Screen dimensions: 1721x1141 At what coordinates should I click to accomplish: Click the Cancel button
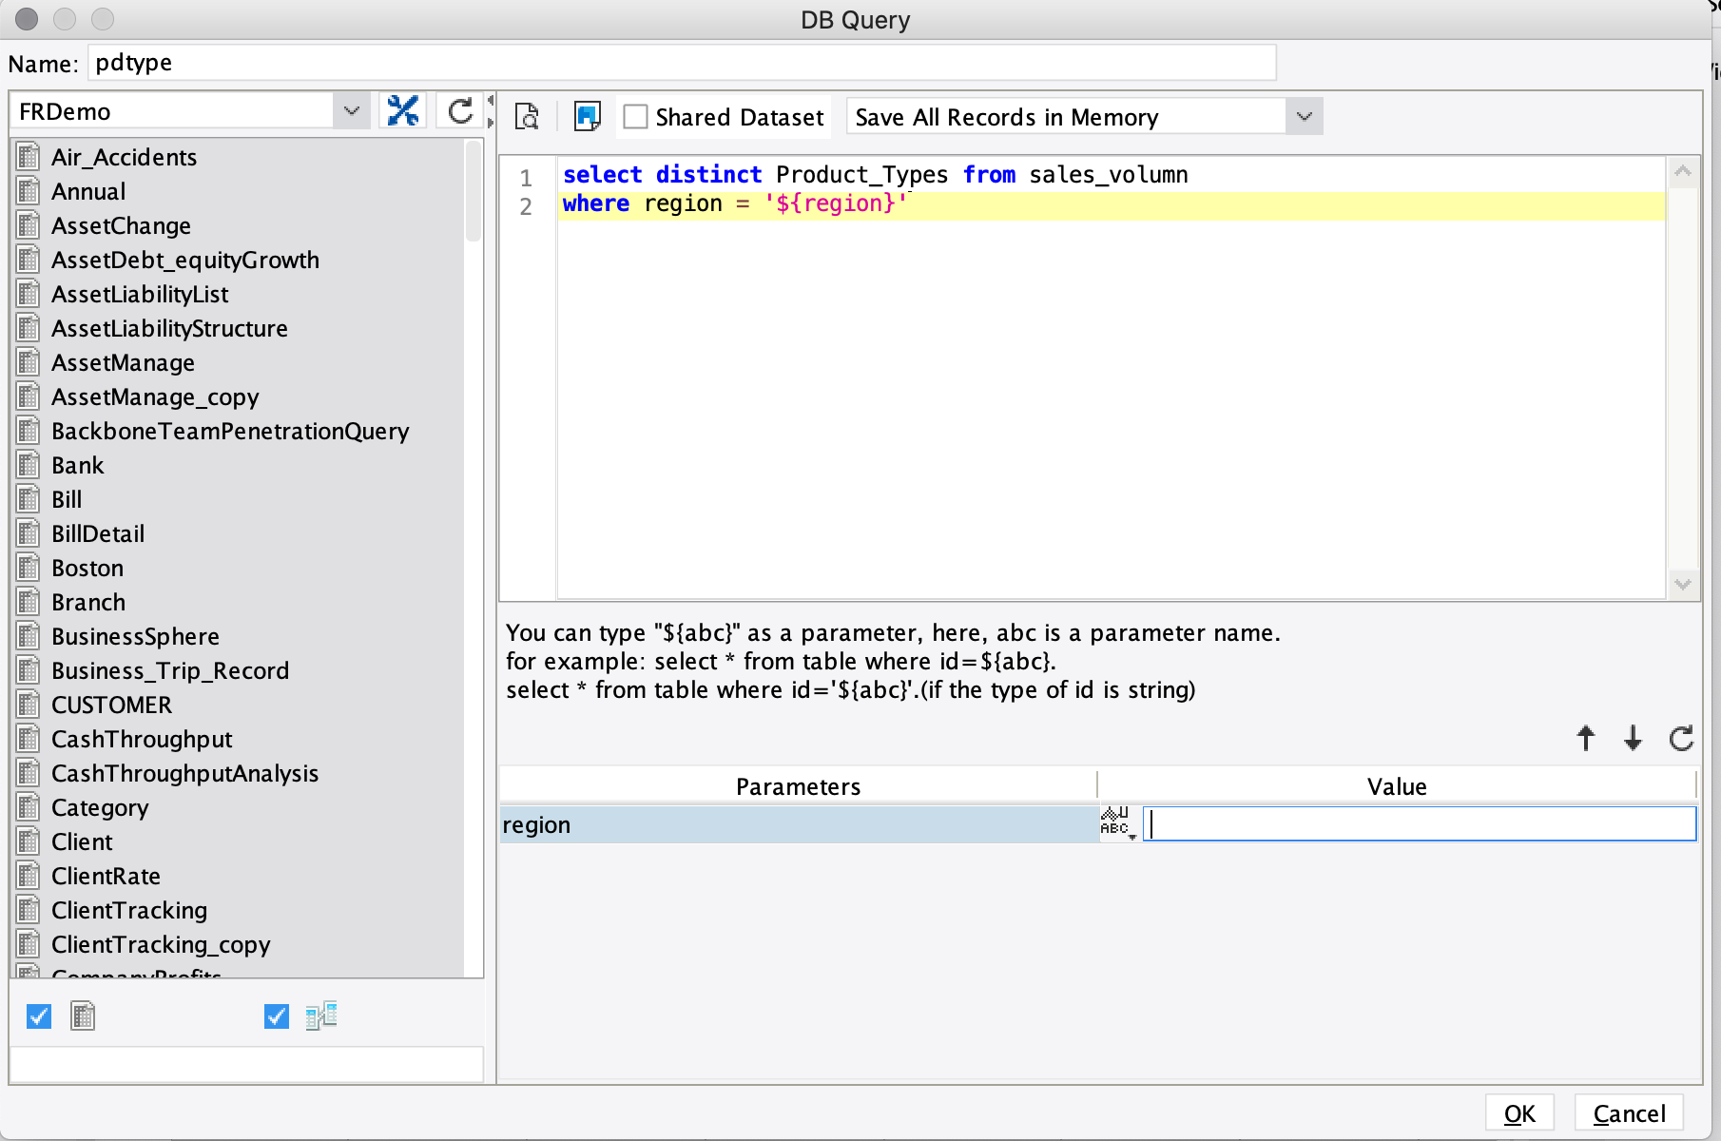(1628, 1113)
